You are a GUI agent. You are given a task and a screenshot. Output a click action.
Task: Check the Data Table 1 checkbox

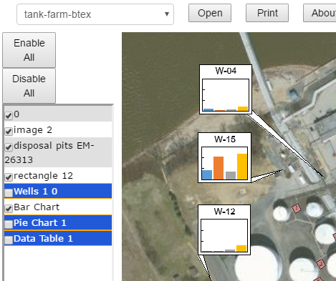click(x=9, y=240)
